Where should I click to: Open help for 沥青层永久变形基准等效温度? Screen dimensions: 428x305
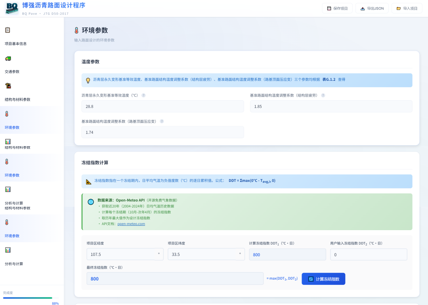pos(143,95)
